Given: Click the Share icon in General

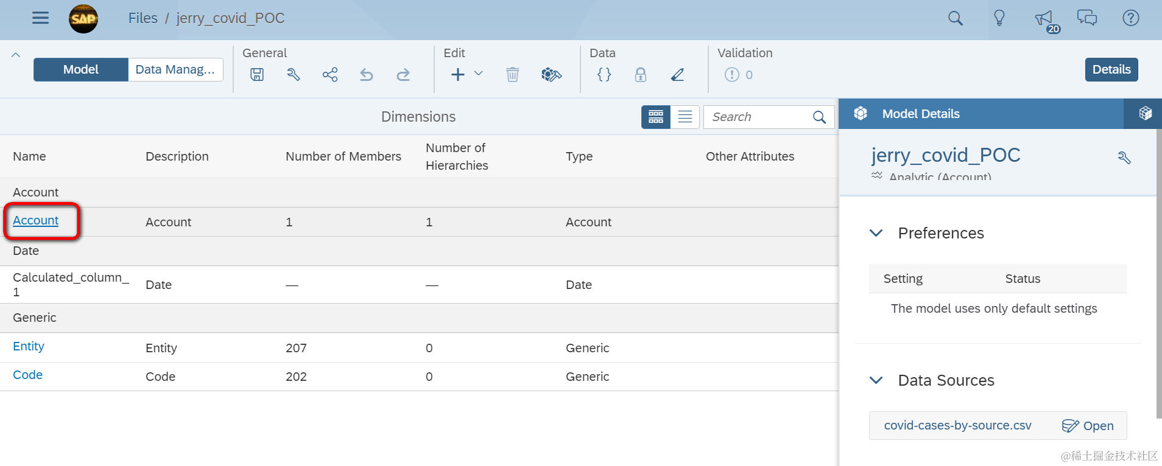Looking at the screenshot, I should point(330,75).
